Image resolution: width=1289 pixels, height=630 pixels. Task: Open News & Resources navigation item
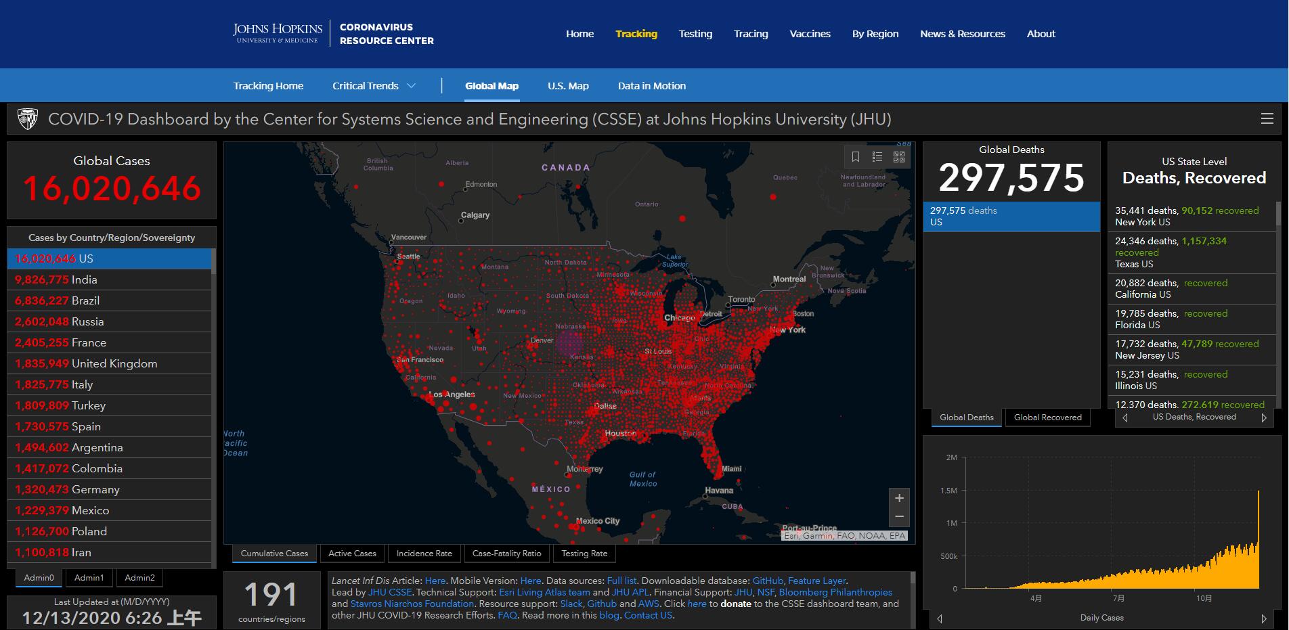point(963,34)
